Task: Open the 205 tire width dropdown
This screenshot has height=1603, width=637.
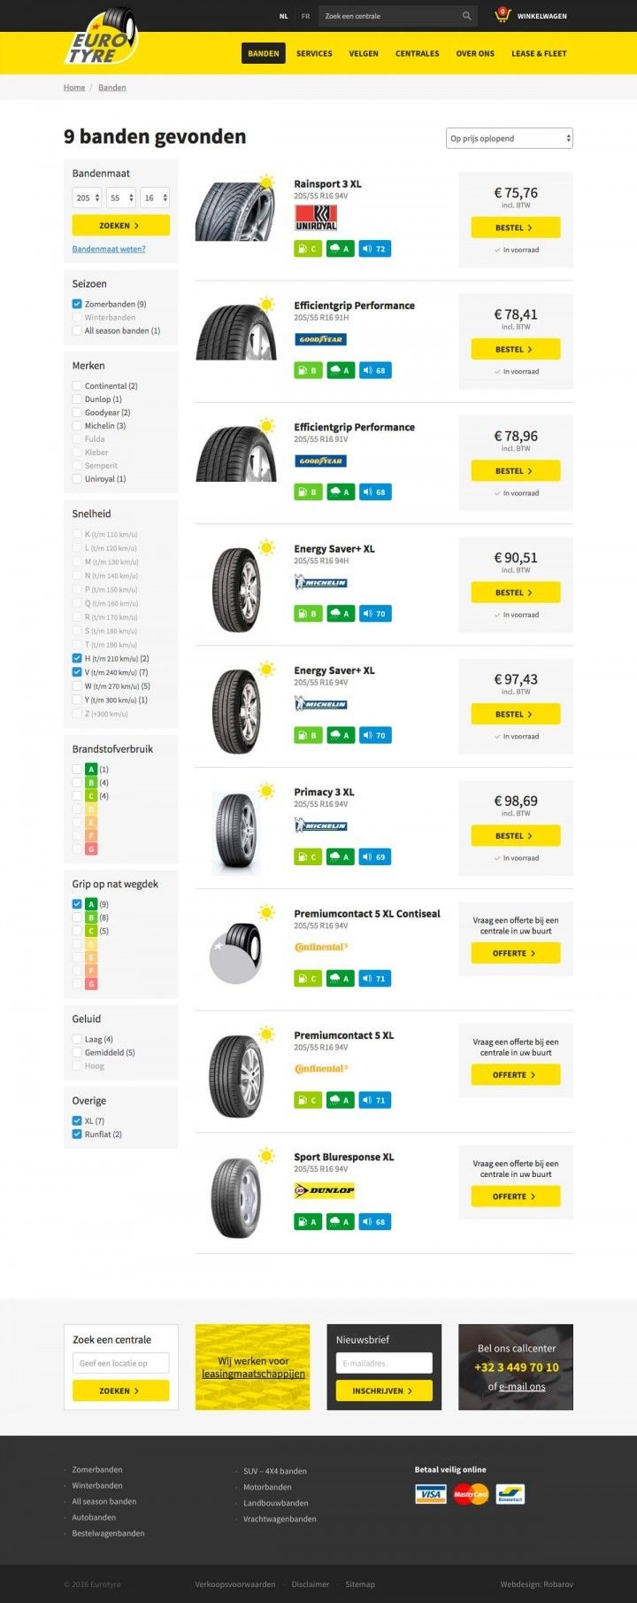Action: pyautogui.click(x=86, y=197)
